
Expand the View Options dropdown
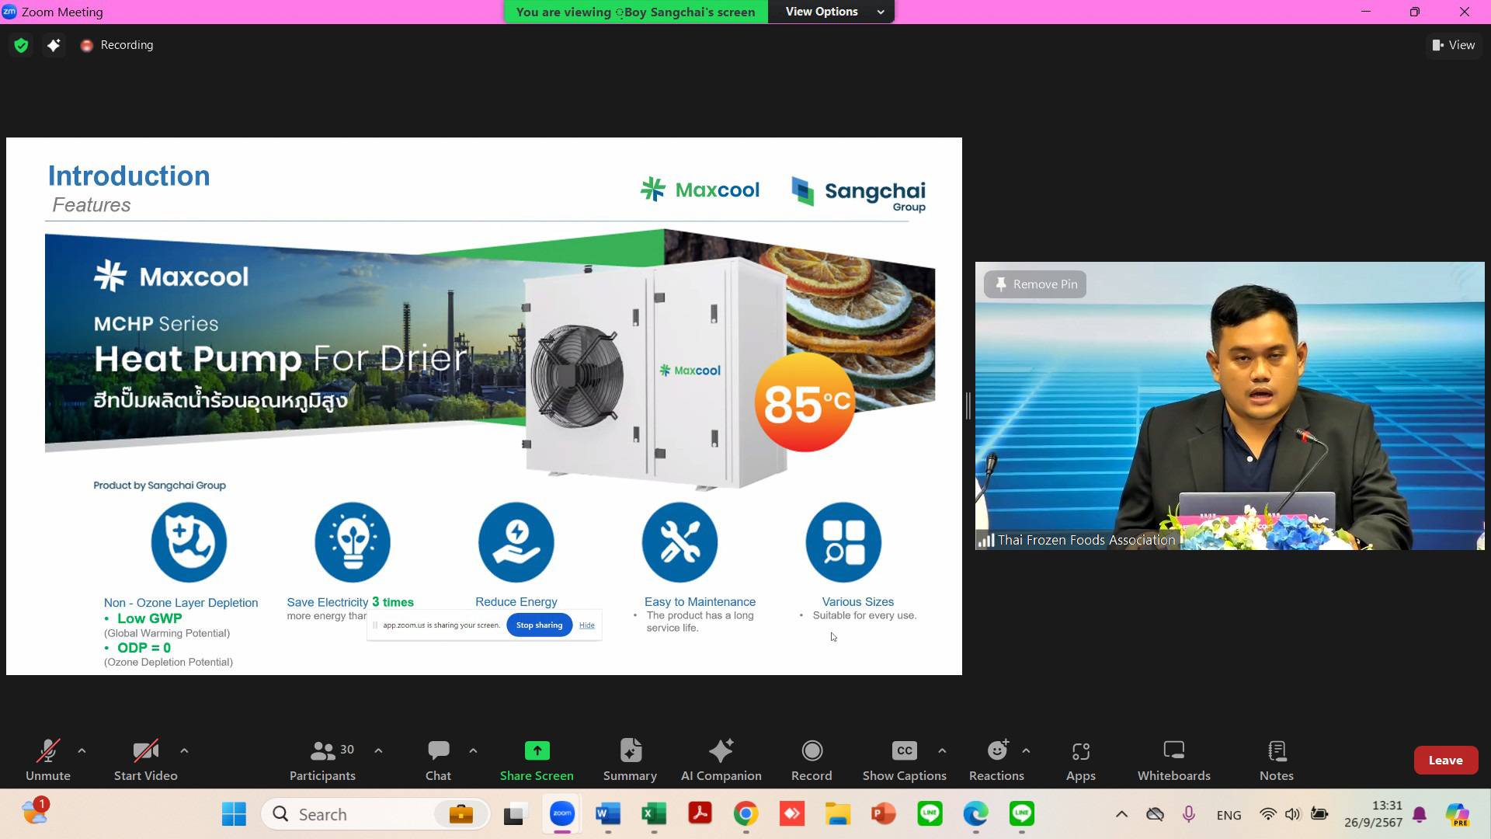tap(831, 12)
